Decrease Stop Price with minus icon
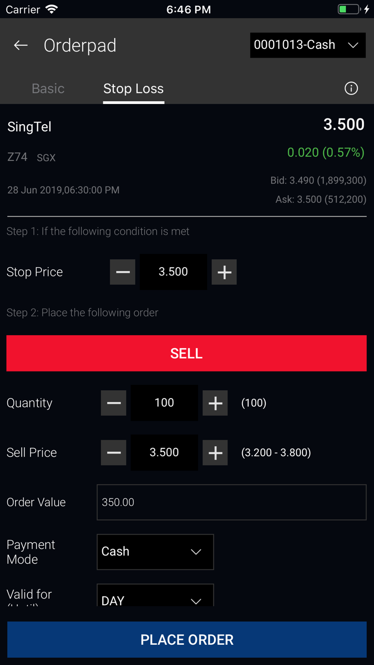This screenshot has height=665, width=374. point(123,272)
